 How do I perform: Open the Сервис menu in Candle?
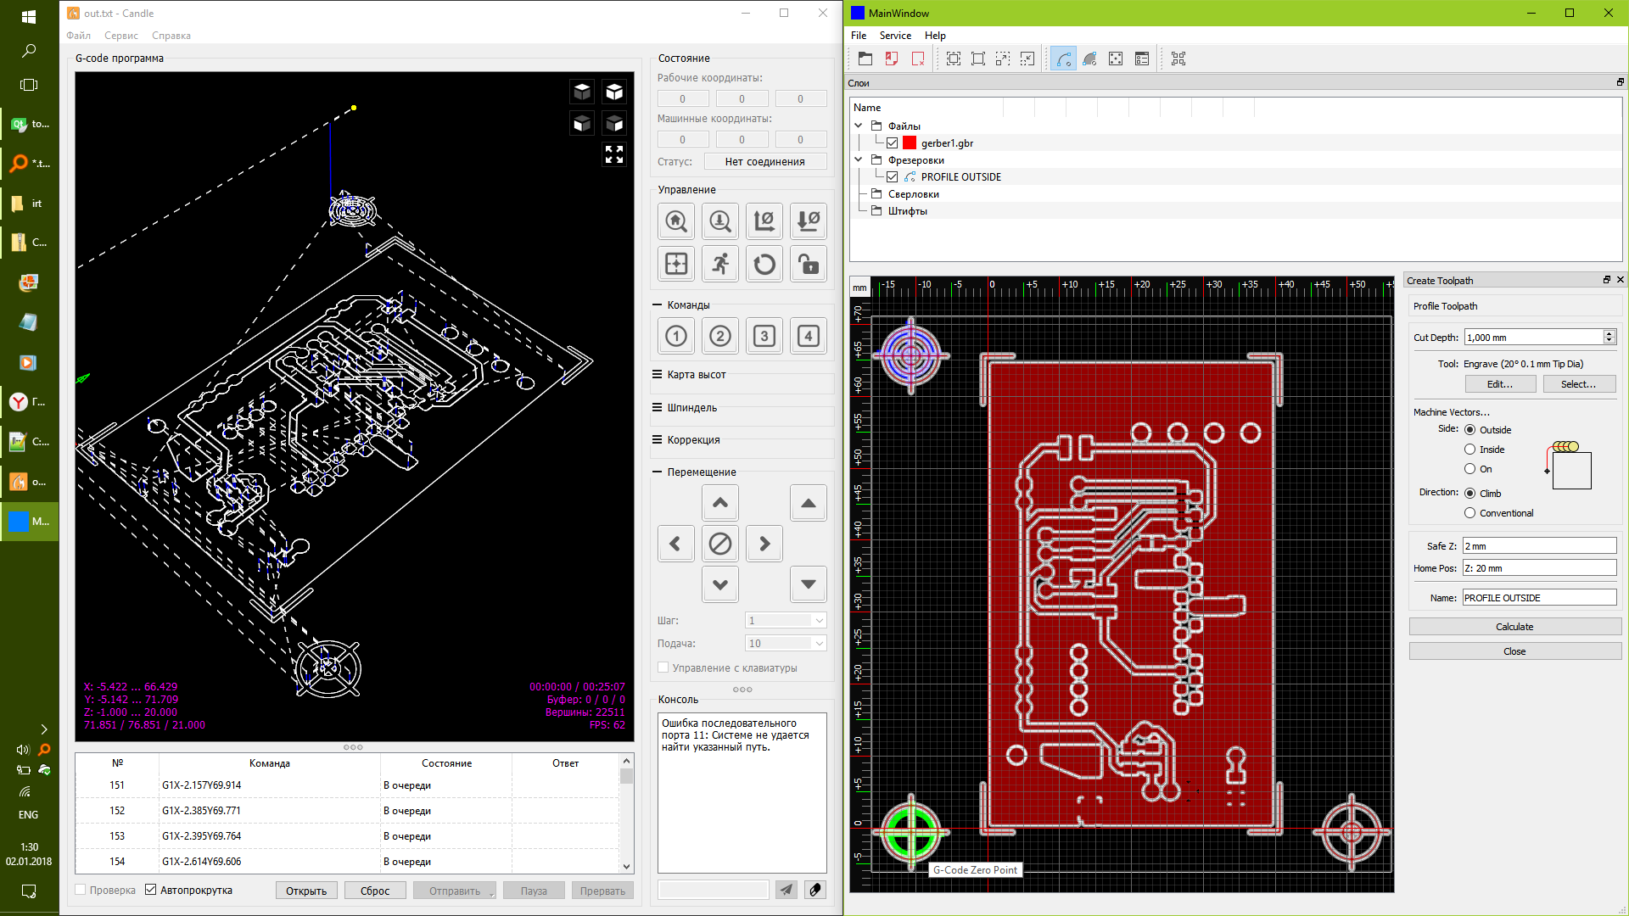tap(121, 36)
